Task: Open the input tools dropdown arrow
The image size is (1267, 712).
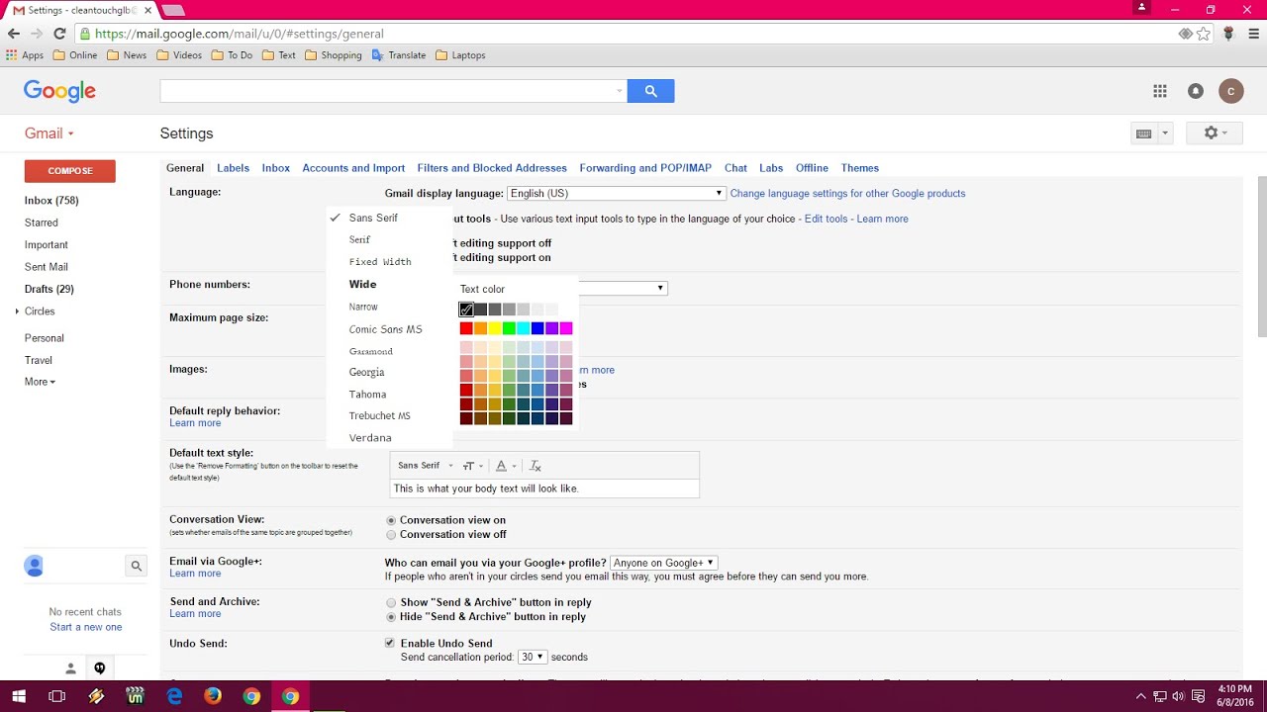Action: pyautogui.click(x=1165, y=133)
